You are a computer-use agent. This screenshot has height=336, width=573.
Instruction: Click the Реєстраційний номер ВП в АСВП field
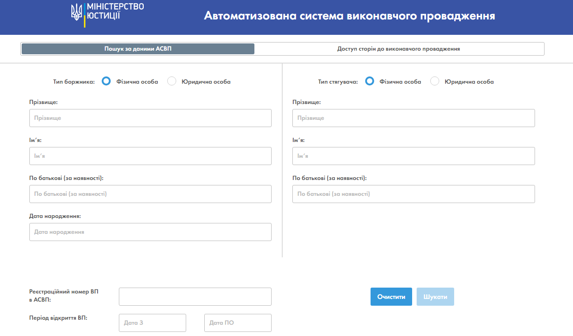[x=195, y=297]
